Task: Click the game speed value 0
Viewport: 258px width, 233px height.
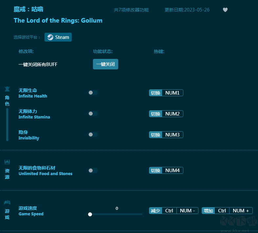Action: point(117,208)
